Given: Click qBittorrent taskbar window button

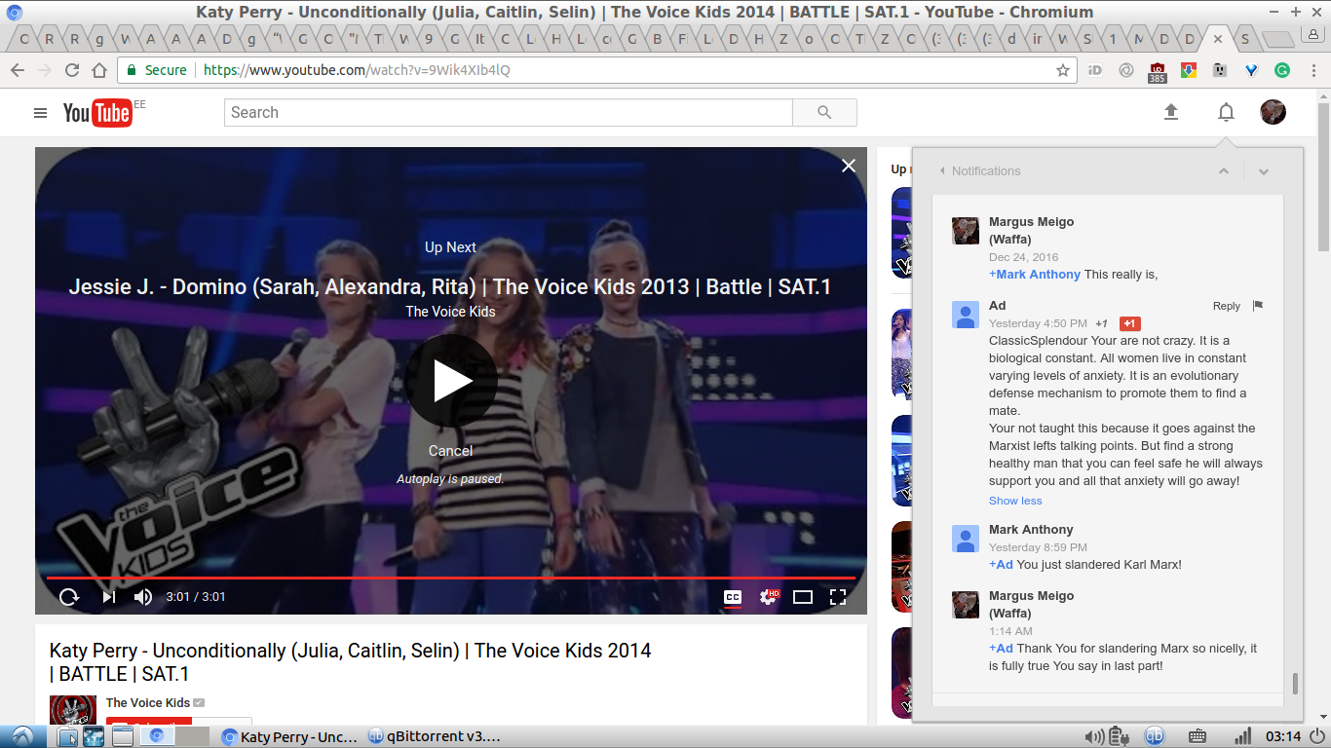Looking at the screenshot, I should pyautogui.click(x=434, y=737).
